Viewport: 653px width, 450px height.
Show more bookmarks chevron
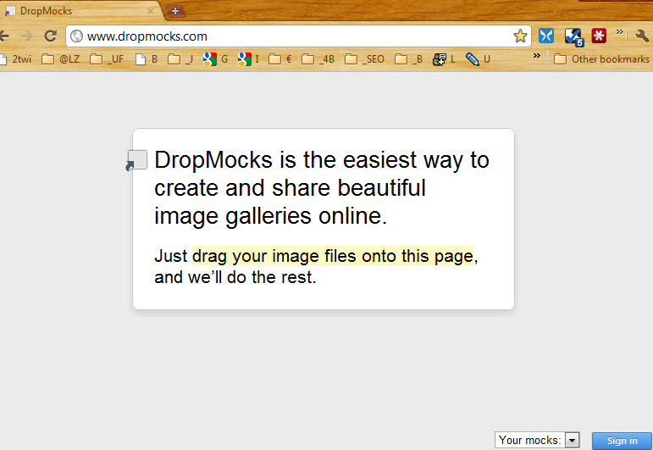pos(537,55)
